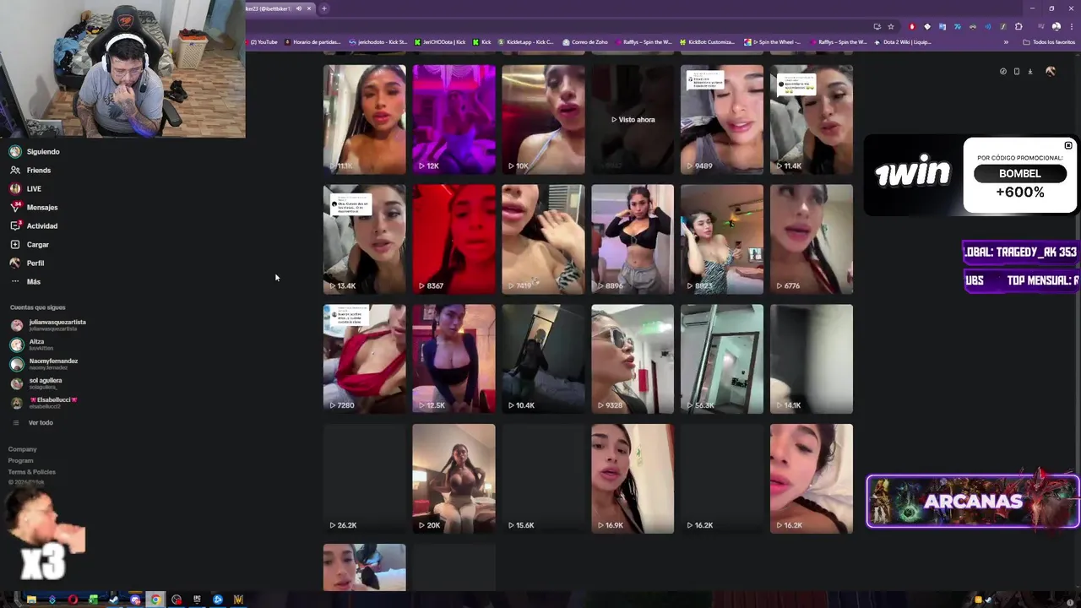Open the Chrome profile avatar
This screenshot has width=1081, height=608.
pyautogui.click(x=1057, y=27)
